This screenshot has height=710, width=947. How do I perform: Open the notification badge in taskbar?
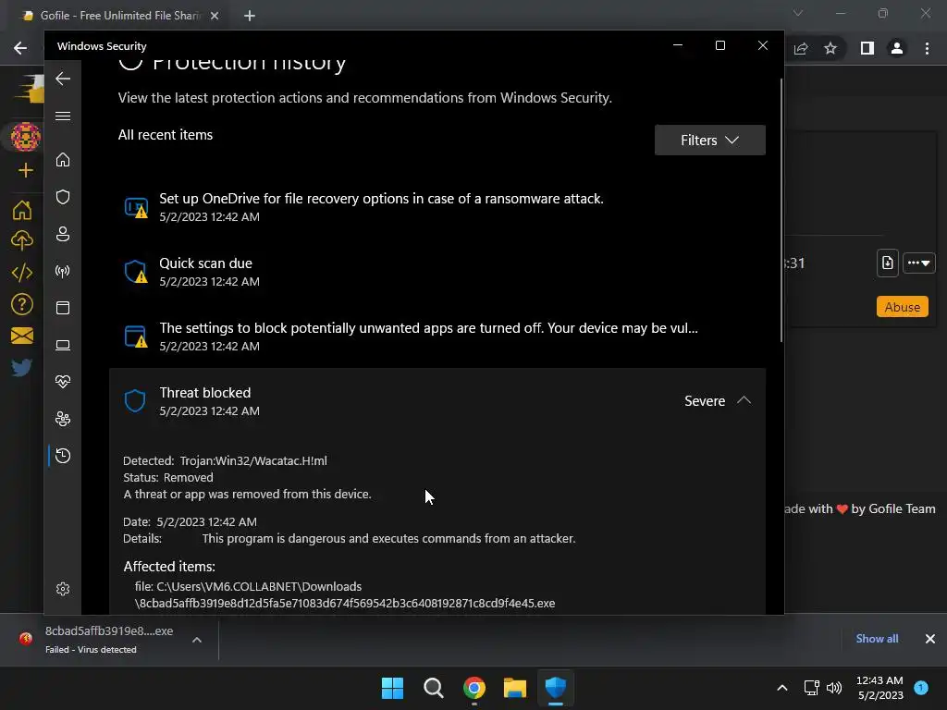[x=921, y=688]
